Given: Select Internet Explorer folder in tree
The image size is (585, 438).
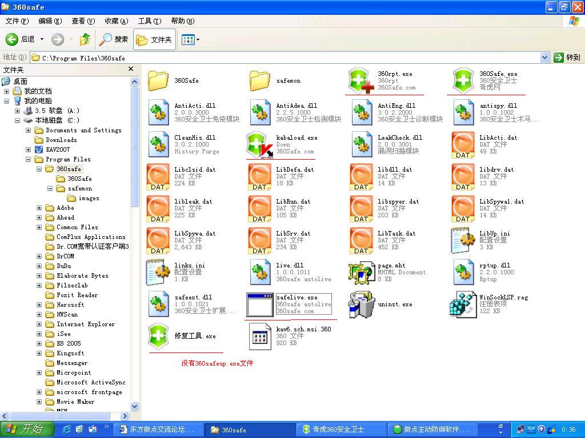Looking at the screenshot, I should pos(86,324).
